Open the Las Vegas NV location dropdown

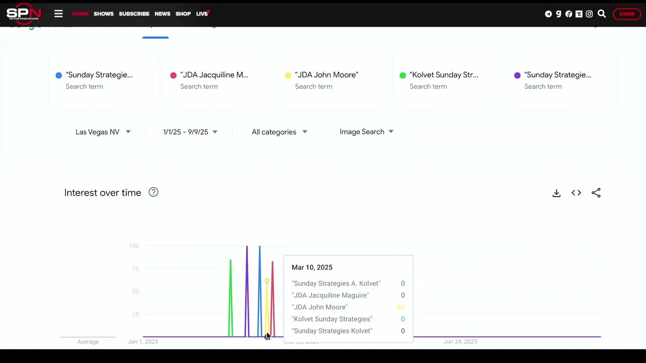click(x=103, y=132)
